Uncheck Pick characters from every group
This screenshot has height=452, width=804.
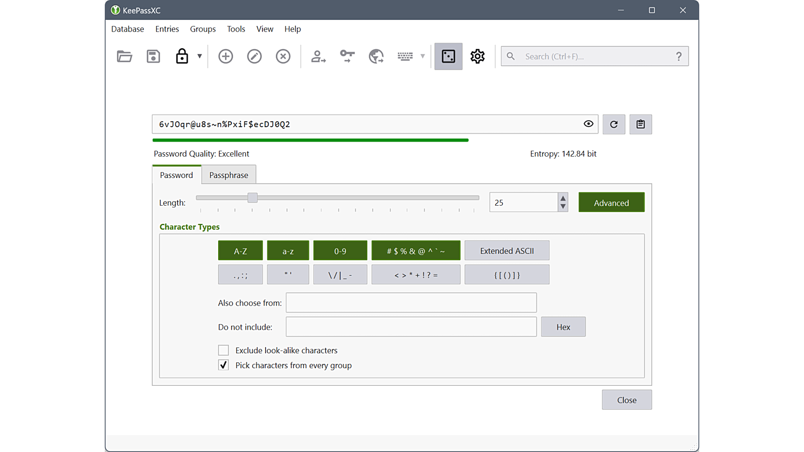click(x=223, y=365)
